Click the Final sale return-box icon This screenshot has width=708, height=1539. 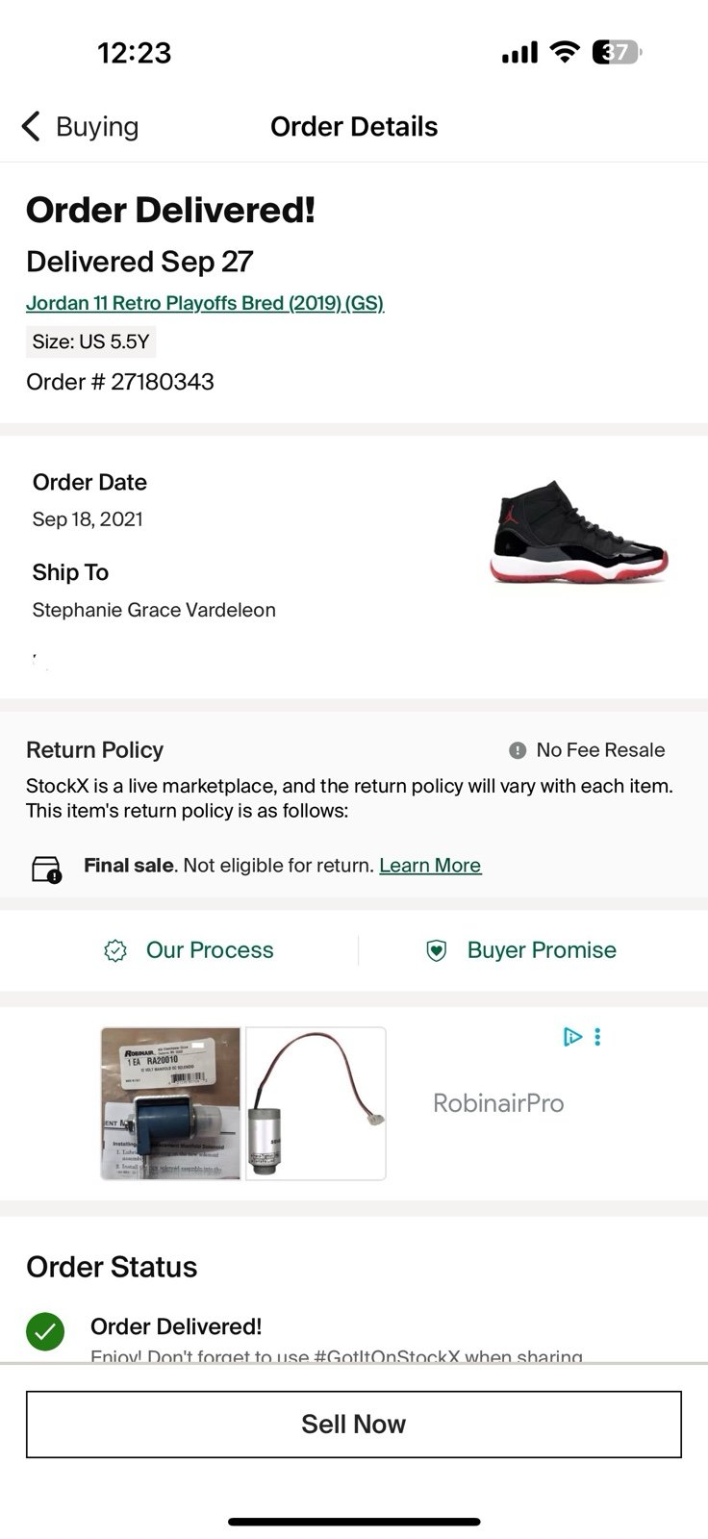point(46,865)
